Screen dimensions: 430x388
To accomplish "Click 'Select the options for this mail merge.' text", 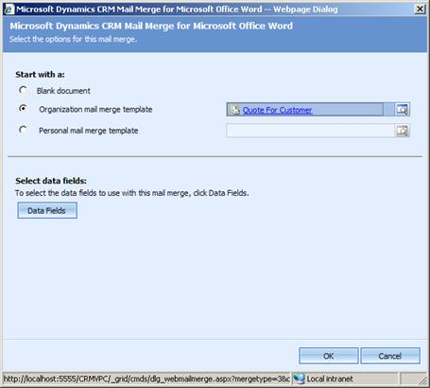I will pyautogui.click(x=73, y=40).
